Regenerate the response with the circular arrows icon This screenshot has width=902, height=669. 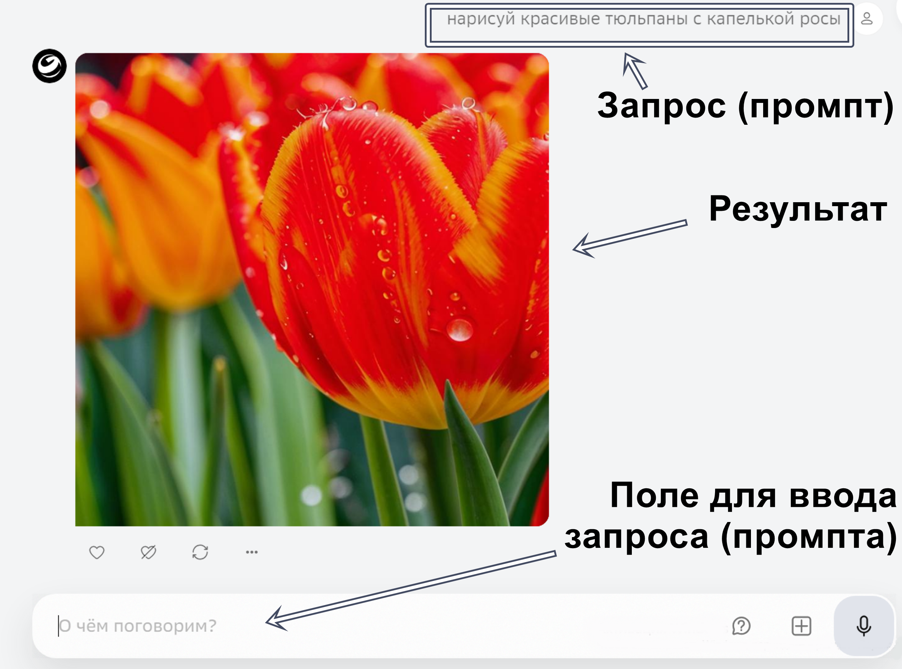pos(200,552)
